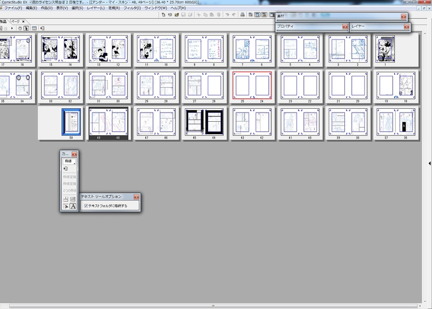This screenshot has width=432, height=309.
Task: Select the arrow pointer tool in the page toolbar
Action: coord(26,28)
